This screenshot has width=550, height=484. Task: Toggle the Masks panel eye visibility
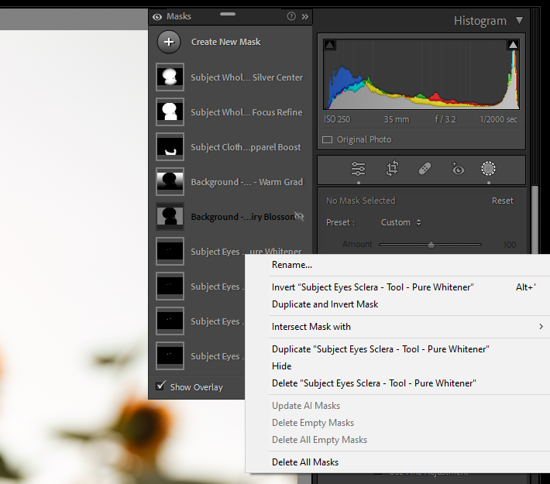tap(157, 16)
